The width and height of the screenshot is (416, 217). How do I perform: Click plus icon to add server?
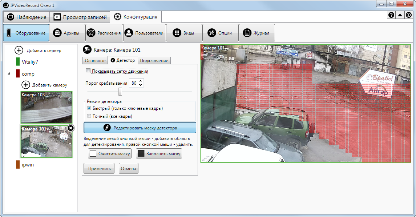tap(19, 51)
